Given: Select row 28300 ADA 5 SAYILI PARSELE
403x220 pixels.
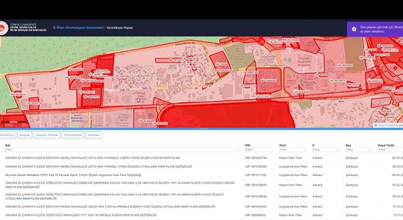Looking at the screenshot, I should coord(201,207).
